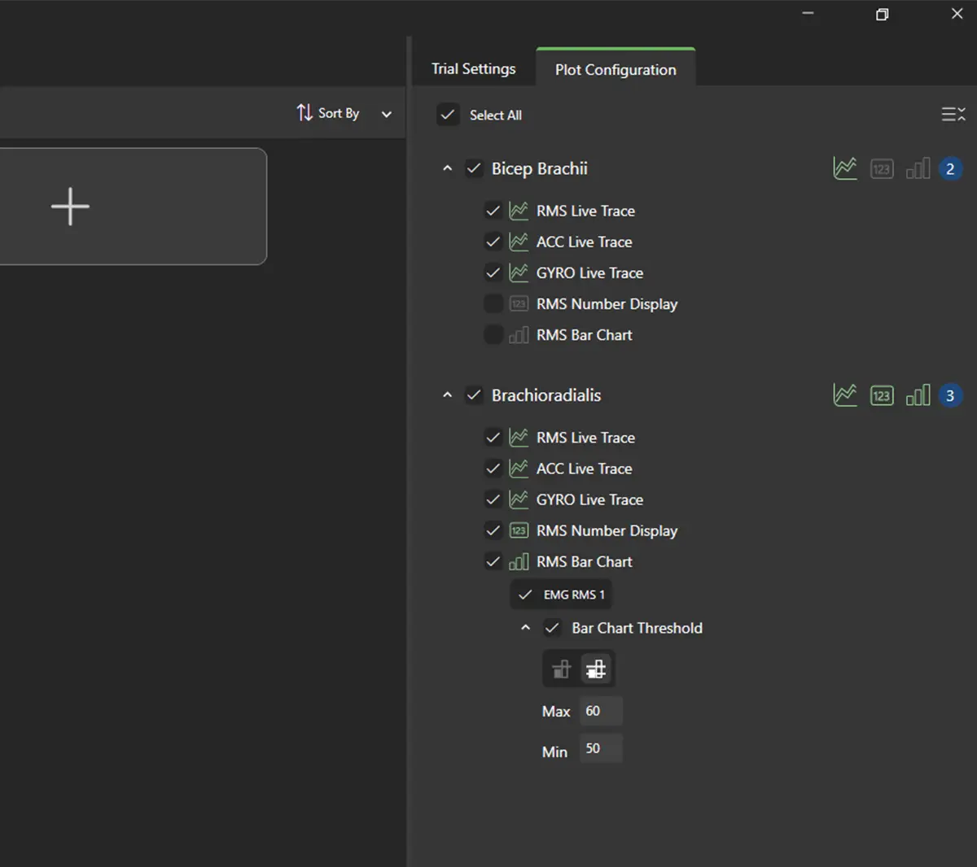Image resolution: width=977 pixels, height=867 pixels.
Task: Click the Brachioradialis live trace icon
Action: pos(845,395)
